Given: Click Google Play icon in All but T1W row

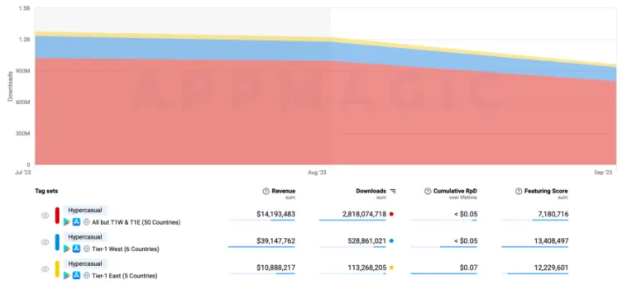Looking at the screenshot, I should pyautogui.click(x=67, y=222).
